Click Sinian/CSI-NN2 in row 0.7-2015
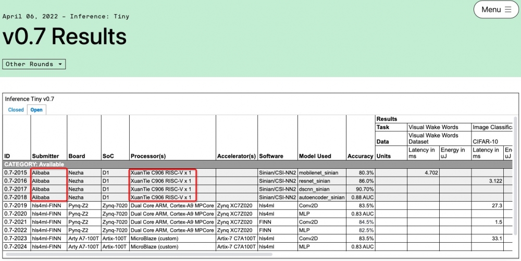Image resolution: width=521 pixels, height=261 pixels. point(278,172)
